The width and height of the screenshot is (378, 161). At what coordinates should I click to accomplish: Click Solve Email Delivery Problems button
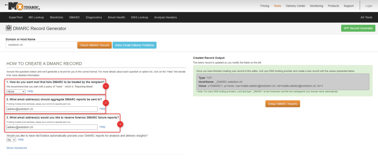click(x=134, y=45)
